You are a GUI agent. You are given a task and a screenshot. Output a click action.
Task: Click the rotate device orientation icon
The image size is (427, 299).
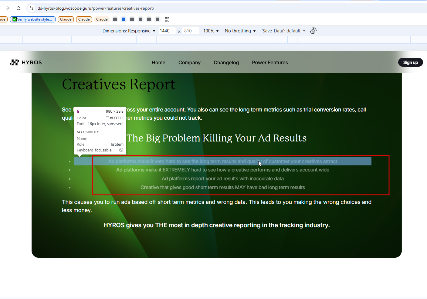coord(313,31)
